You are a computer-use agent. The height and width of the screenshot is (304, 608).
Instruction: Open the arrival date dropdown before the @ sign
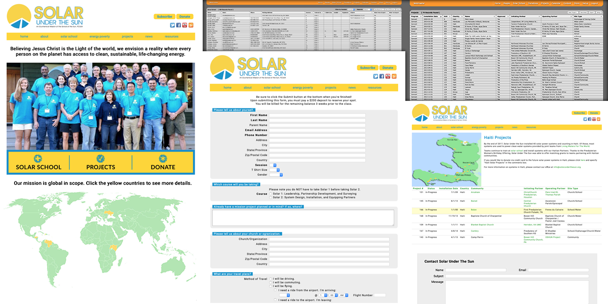pyautogui.click(x=284, y=295)
